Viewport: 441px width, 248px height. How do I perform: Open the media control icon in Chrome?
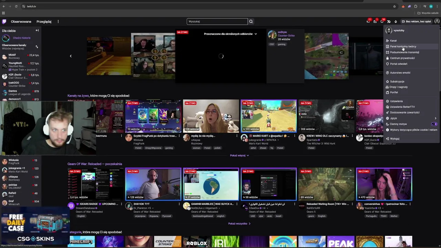[x=425, y=6]
